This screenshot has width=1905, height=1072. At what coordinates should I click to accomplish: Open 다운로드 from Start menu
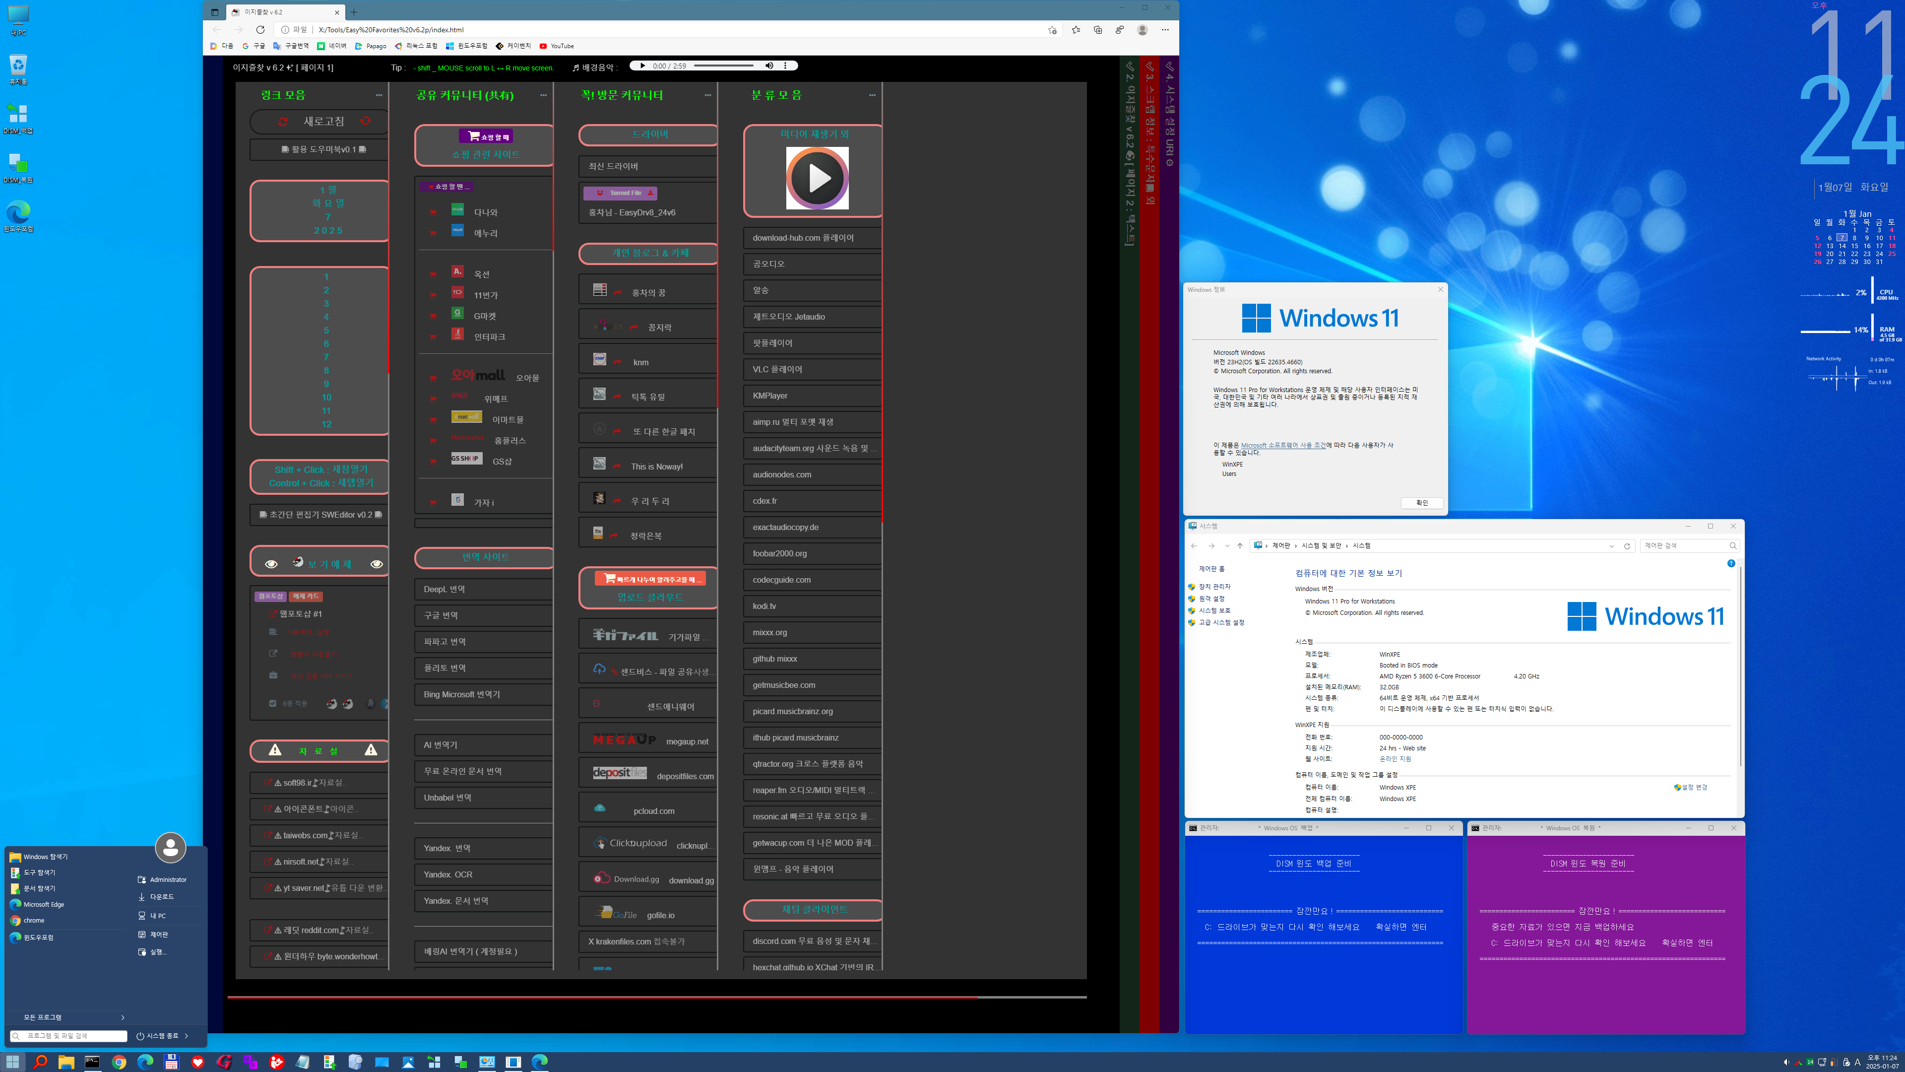[156, 897]
